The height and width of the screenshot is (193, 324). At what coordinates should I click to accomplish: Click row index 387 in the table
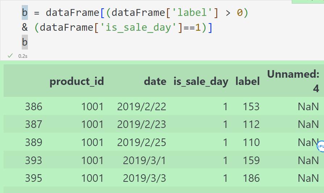(x=33, y=124)
